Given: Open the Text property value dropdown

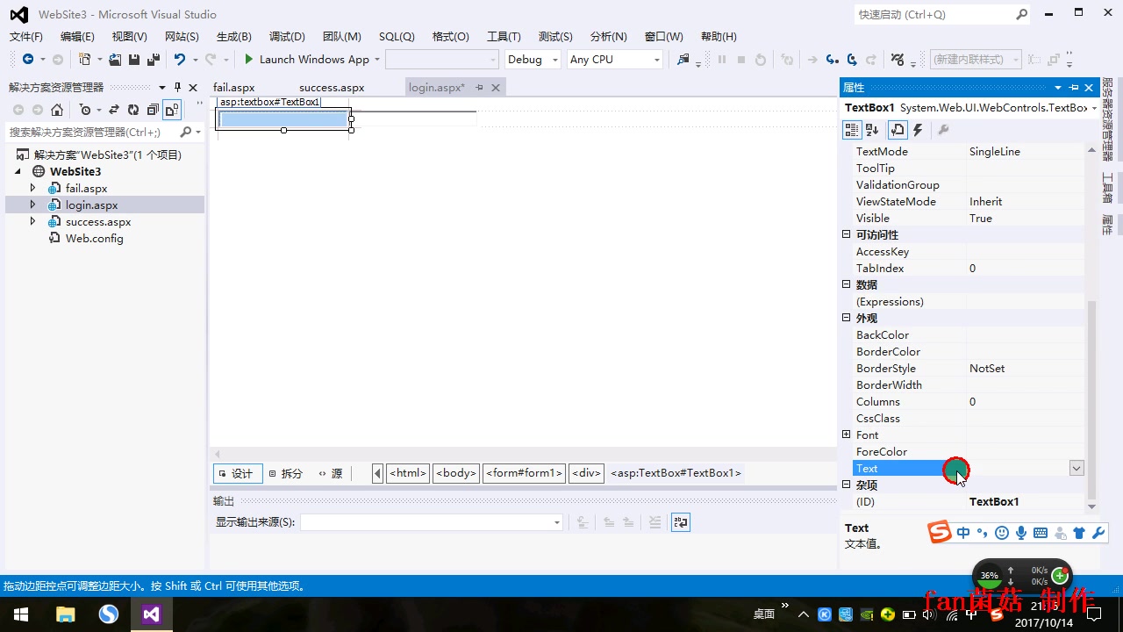Looking at the screenshot, I should point(1077,469).
